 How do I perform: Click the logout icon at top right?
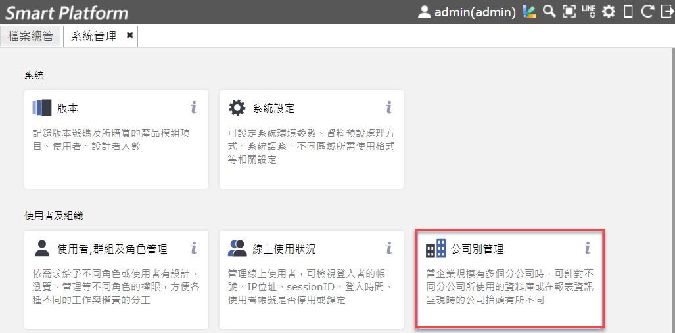click(x=667, y=12)
